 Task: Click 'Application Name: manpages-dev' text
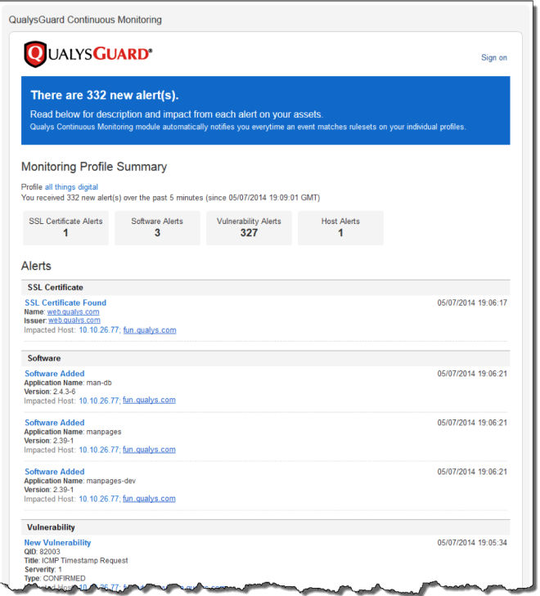80,481
